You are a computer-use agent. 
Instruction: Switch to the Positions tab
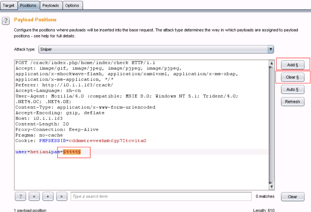28,5
